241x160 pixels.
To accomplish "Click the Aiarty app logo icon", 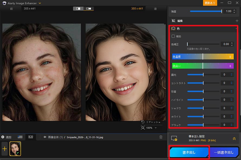I will [4, 3].
